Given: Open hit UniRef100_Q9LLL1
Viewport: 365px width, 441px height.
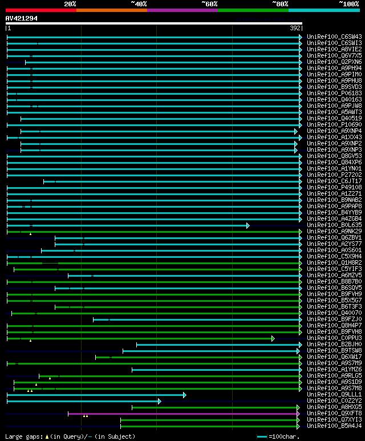Looking at the screenshot, I should (334, 395).
